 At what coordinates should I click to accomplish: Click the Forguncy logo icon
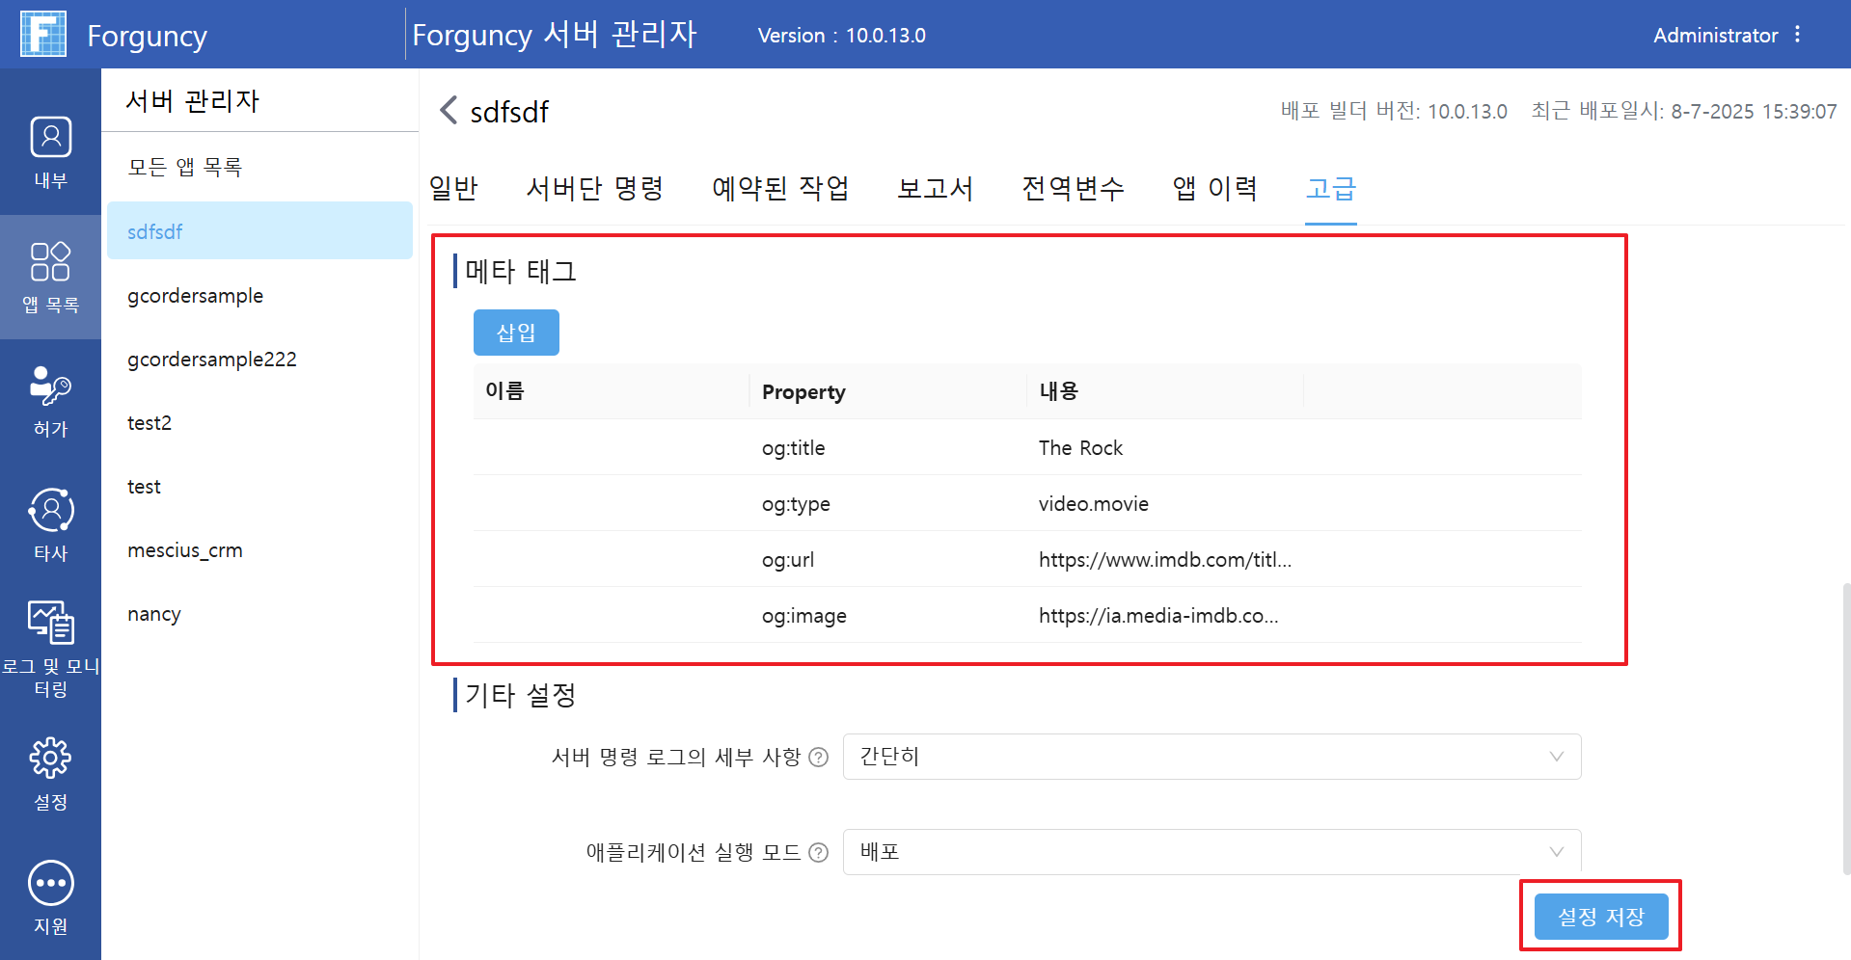coord(43,35)
